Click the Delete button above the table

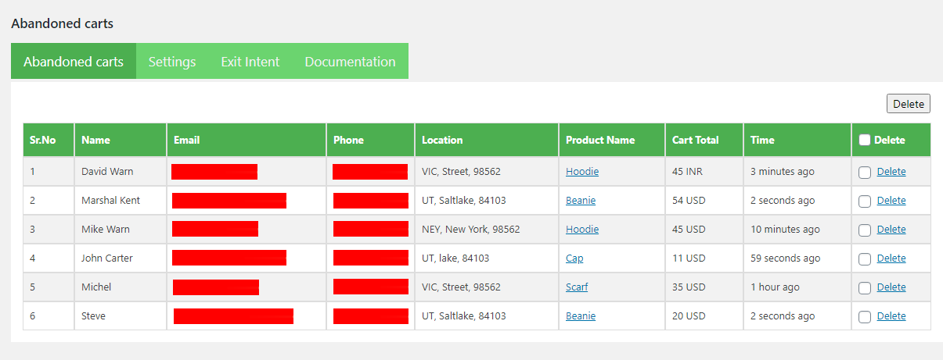[x=909, y=103]
